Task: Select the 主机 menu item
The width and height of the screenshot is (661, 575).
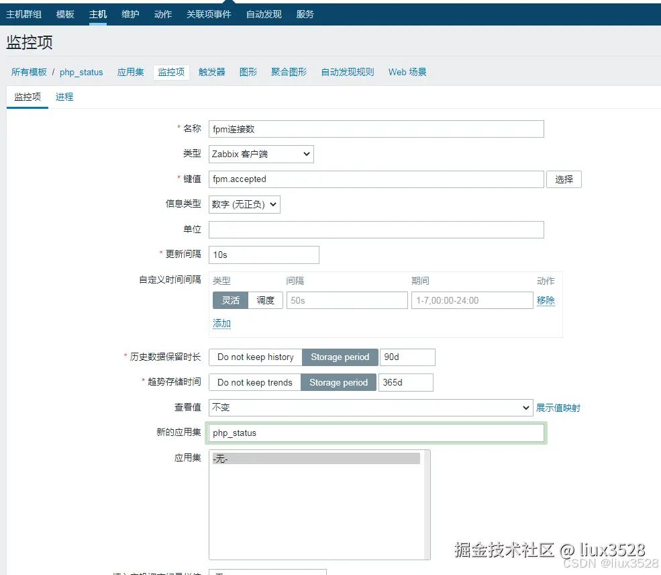Action: tap(98, 14)
